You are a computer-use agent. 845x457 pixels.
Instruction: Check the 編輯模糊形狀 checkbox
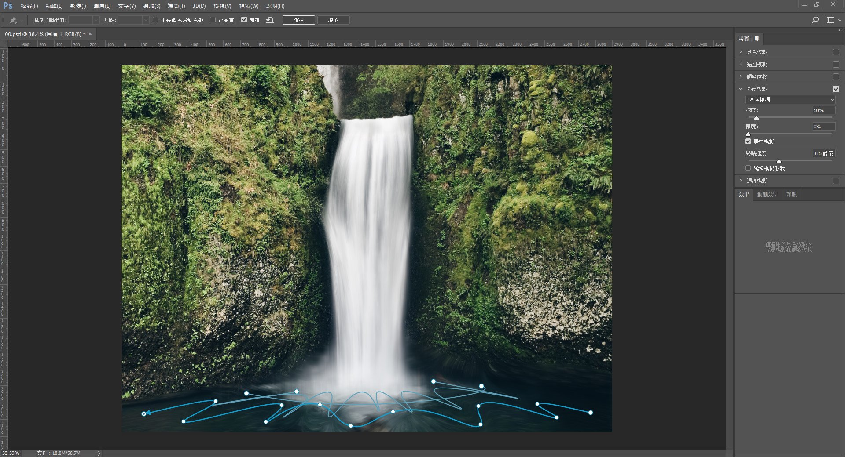(x=748, y=168)
